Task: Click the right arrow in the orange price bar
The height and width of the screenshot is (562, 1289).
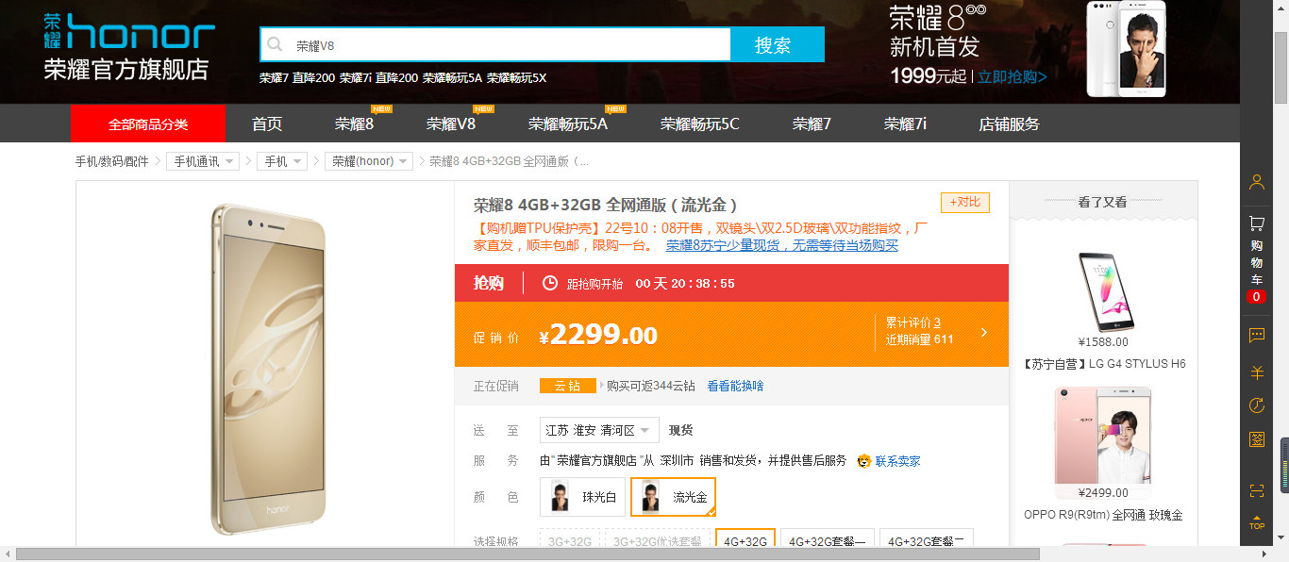Action: pyautogui.click(x=983, y=333)
